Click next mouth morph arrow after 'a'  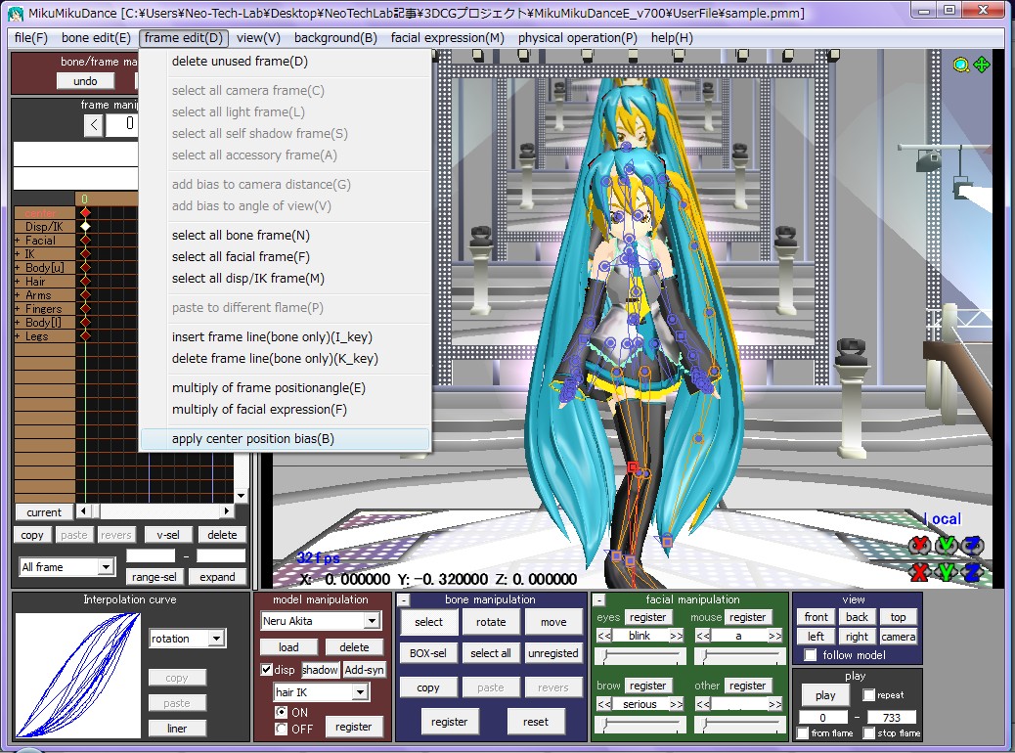pos(774,636)
